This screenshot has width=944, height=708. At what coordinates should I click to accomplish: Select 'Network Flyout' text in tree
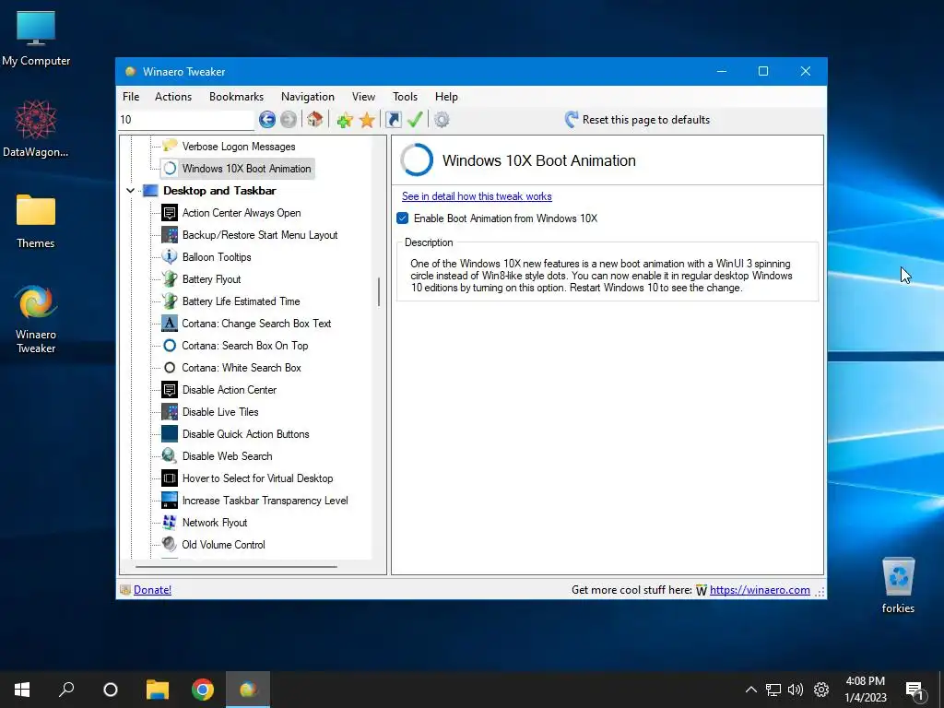pyautogui.click(x=214, y=523)
